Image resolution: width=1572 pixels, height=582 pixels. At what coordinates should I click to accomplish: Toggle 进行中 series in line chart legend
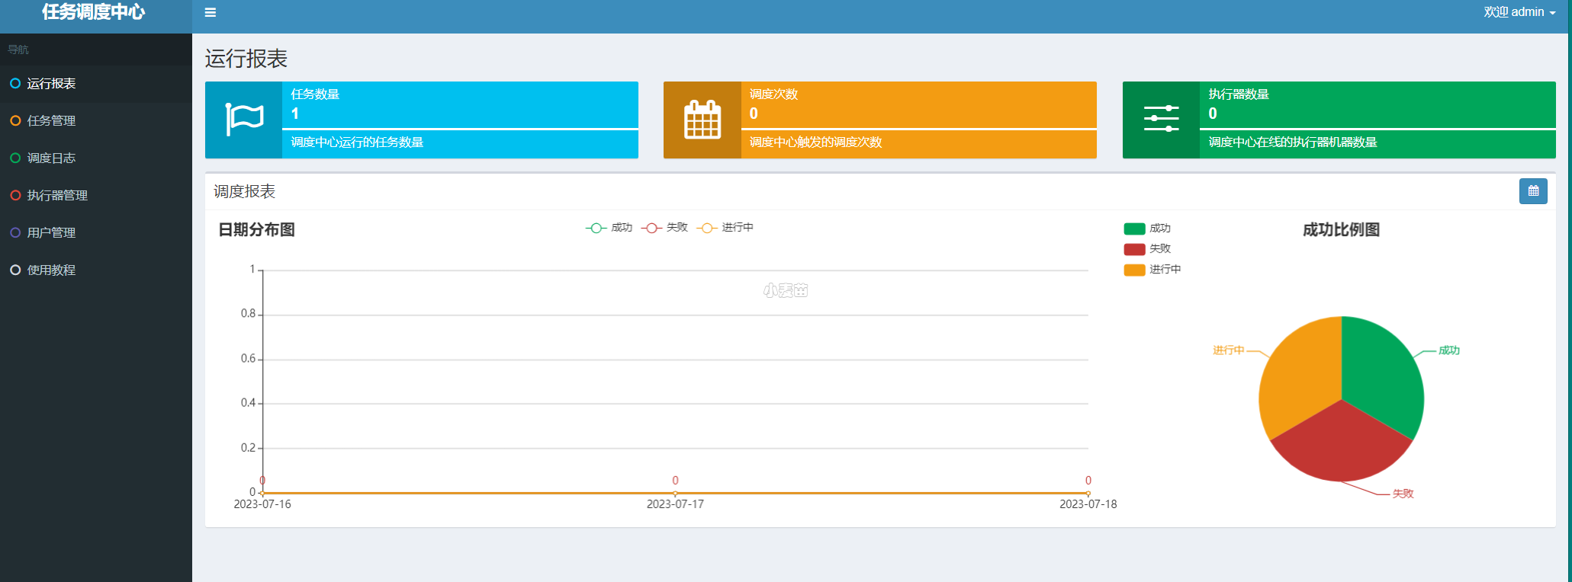tap(725, 228)
